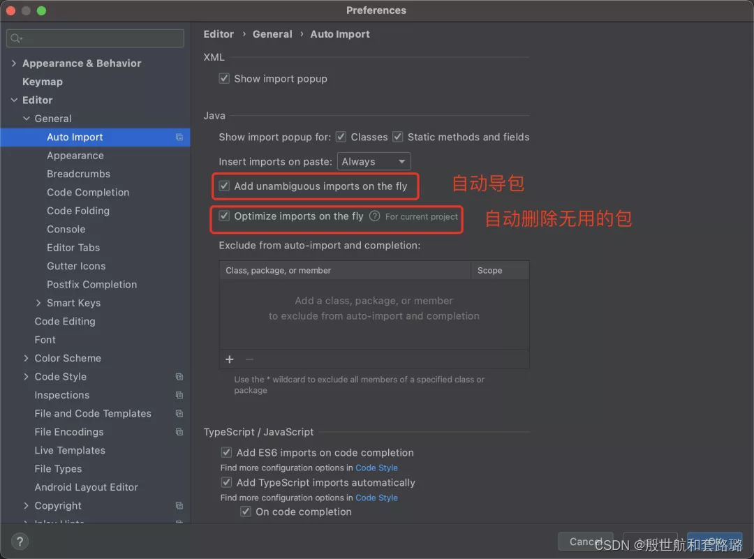754x559 pixels.
Task: Collapse the Editor section
Action: click(14, 100)
